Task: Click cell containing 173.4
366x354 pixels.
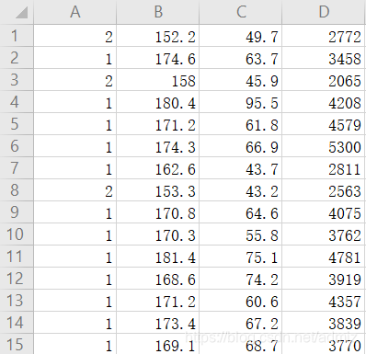Action: tap(157, 323)
